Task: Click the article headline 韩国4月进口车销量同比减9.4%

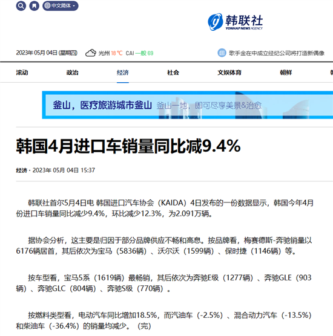Action: [128, 146]
